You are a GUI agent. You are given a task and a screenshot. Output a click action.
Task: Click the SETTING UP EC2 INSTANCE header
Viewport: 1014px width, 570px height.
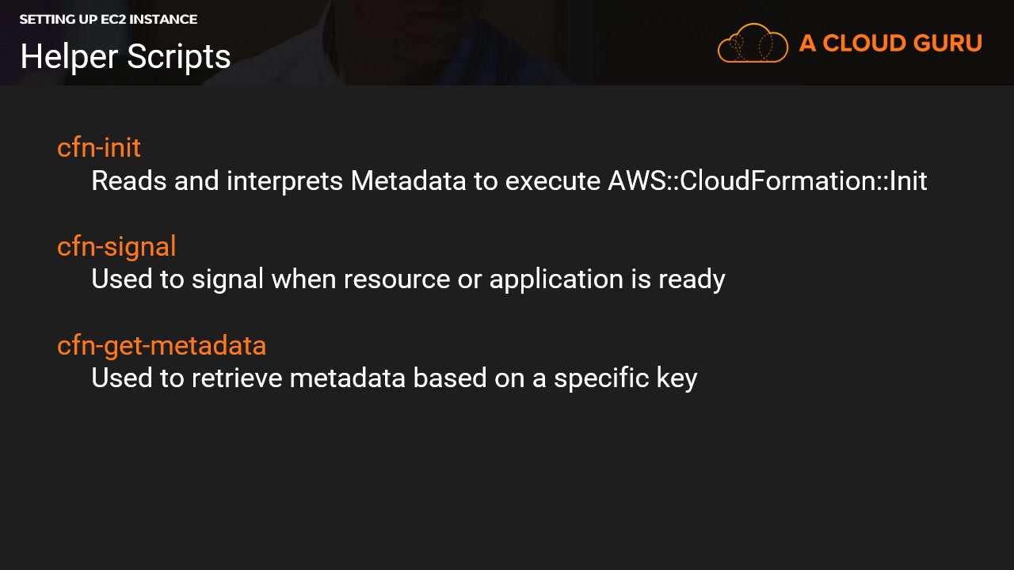[109, 19]
